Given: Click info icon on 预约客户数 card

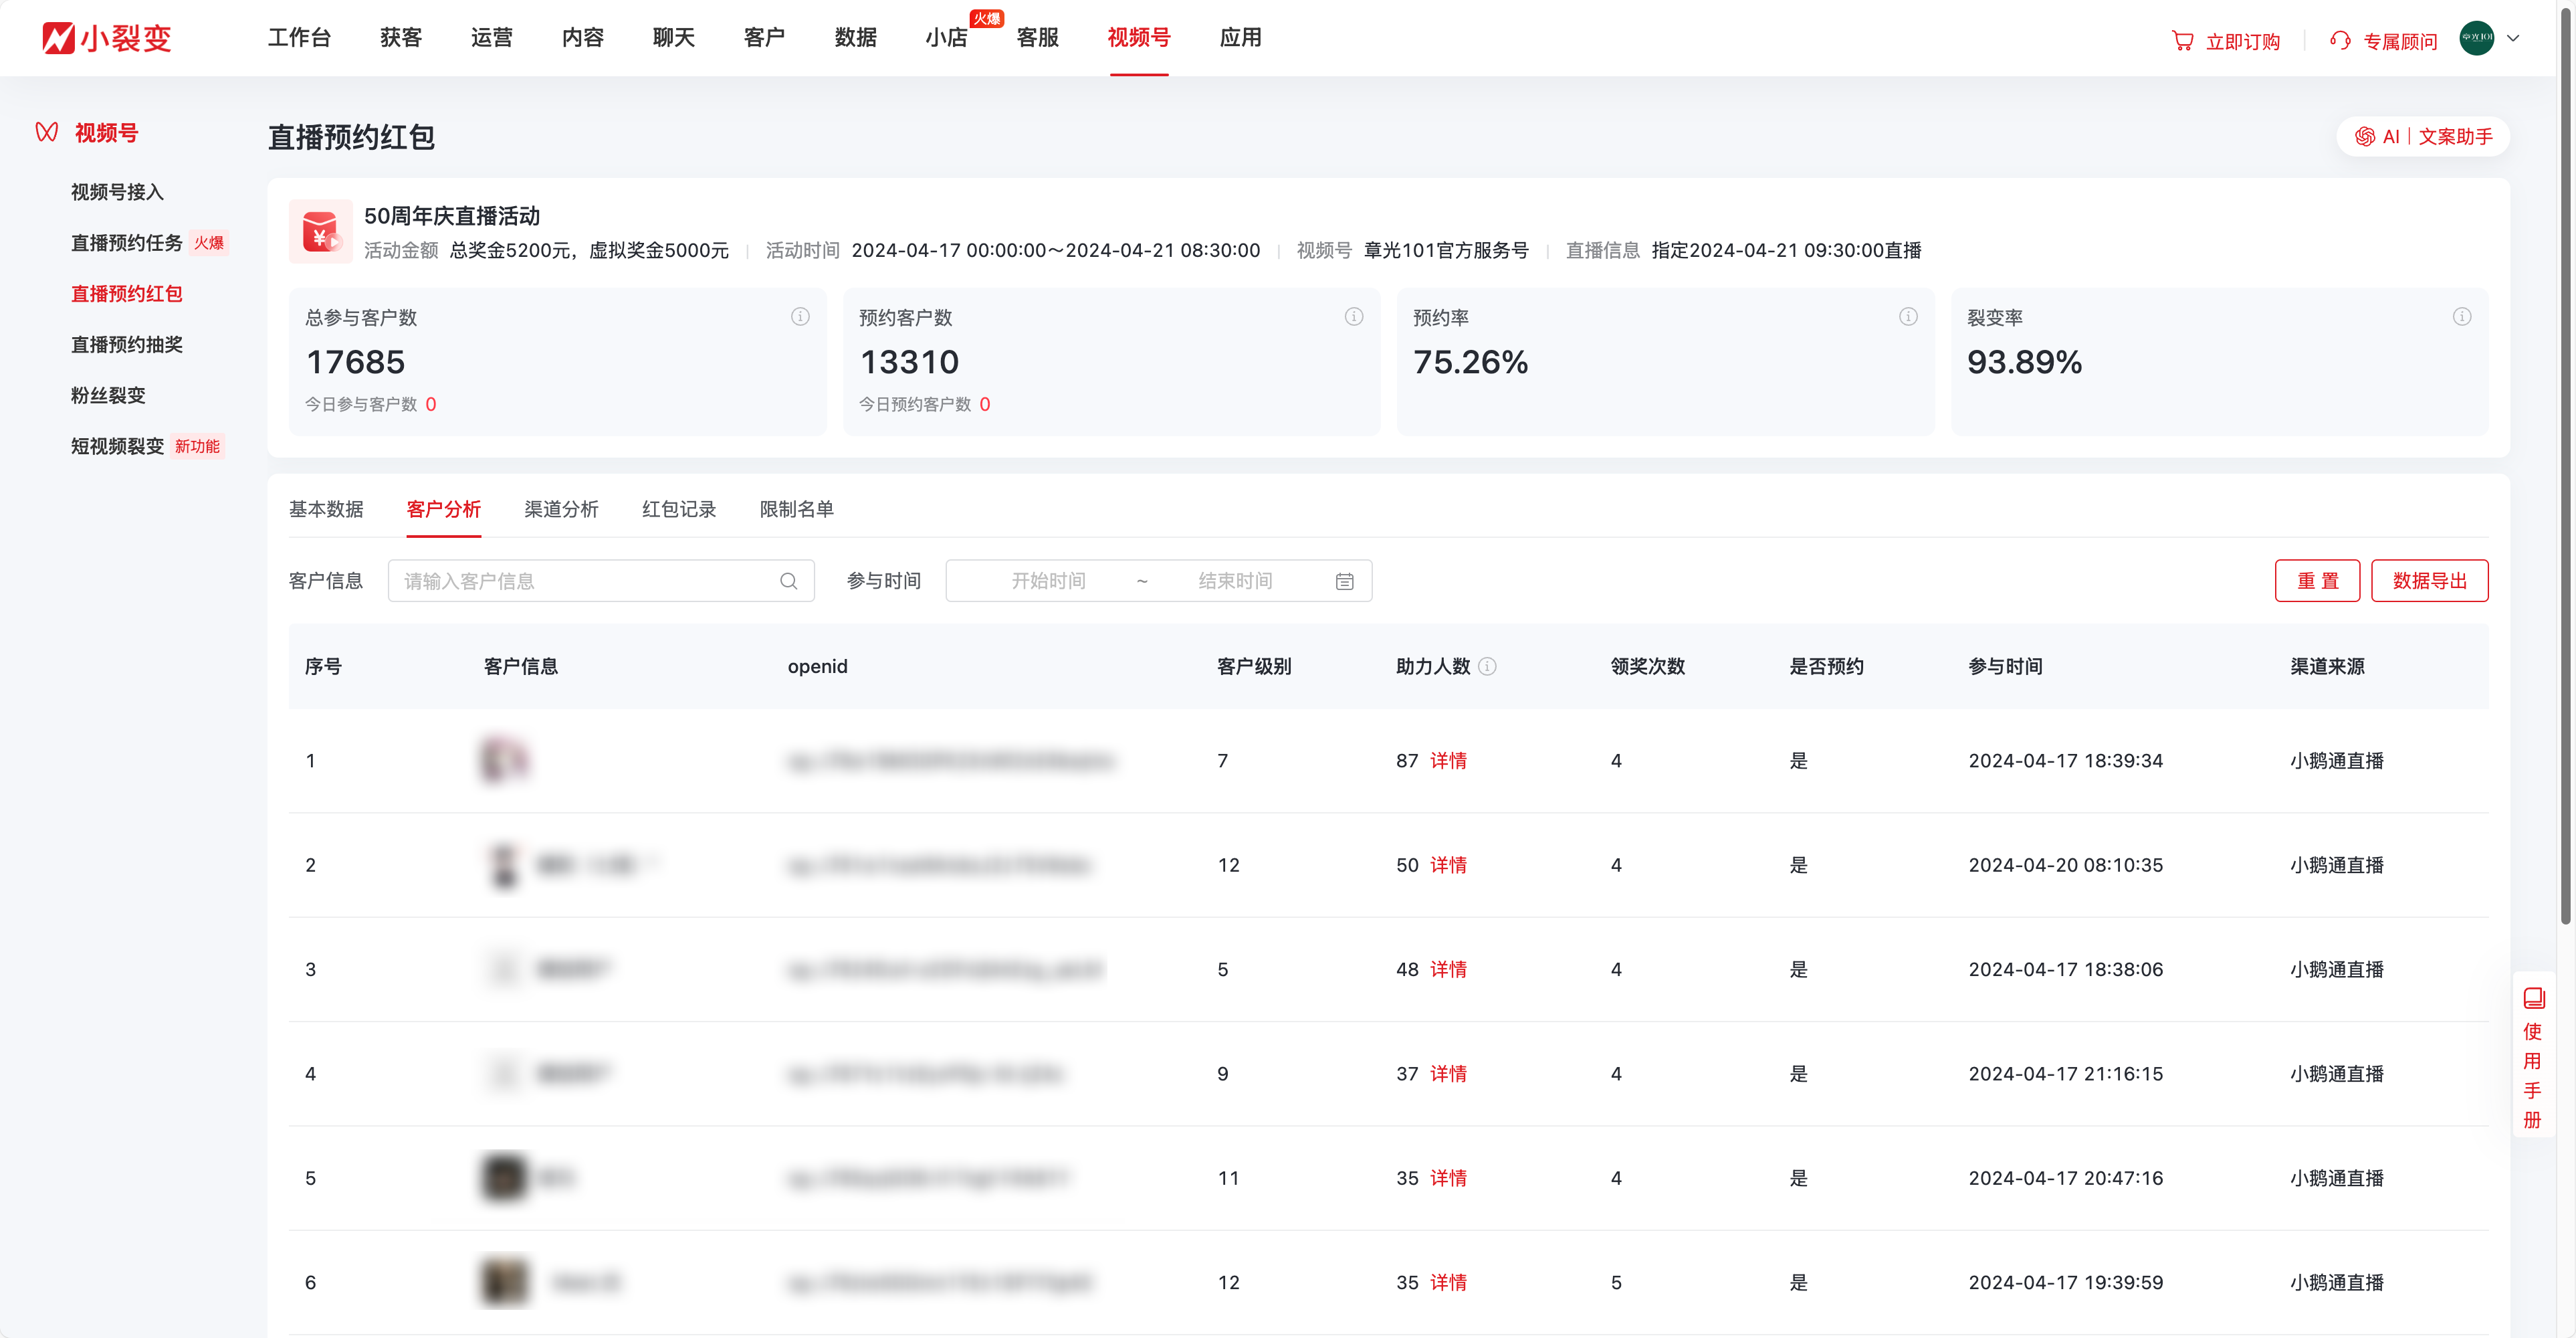Looking at the screenshot, I should (x=1354, y=317).
